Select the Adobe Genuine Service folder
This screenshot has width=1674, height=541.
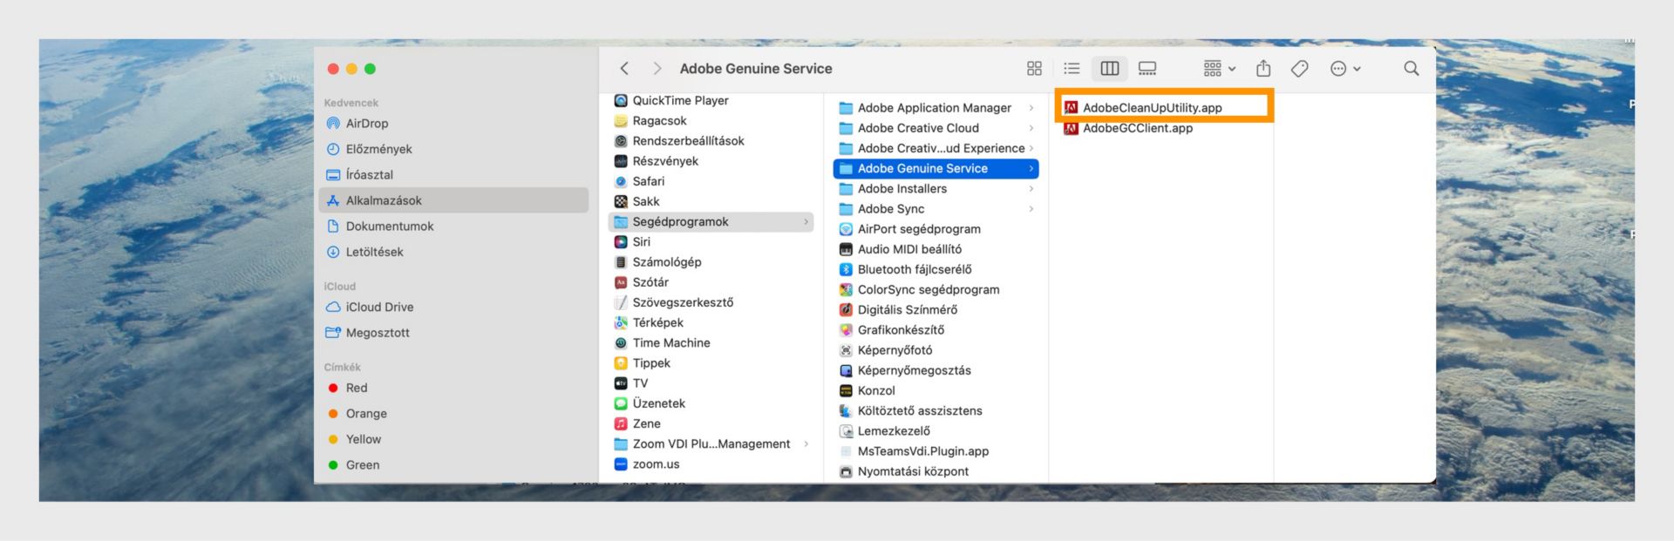tap(936, 168)
